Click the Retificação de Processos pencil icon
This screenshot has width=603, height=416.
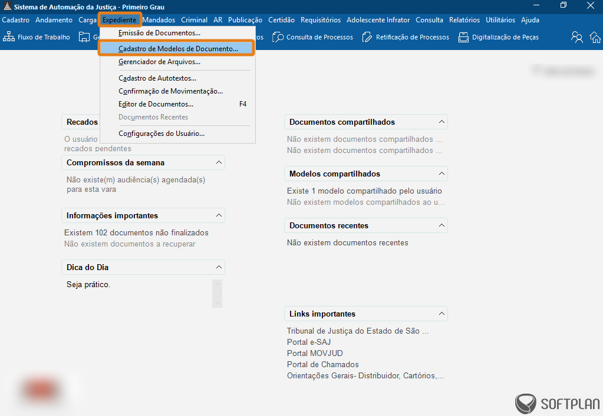tap(367, 37)
